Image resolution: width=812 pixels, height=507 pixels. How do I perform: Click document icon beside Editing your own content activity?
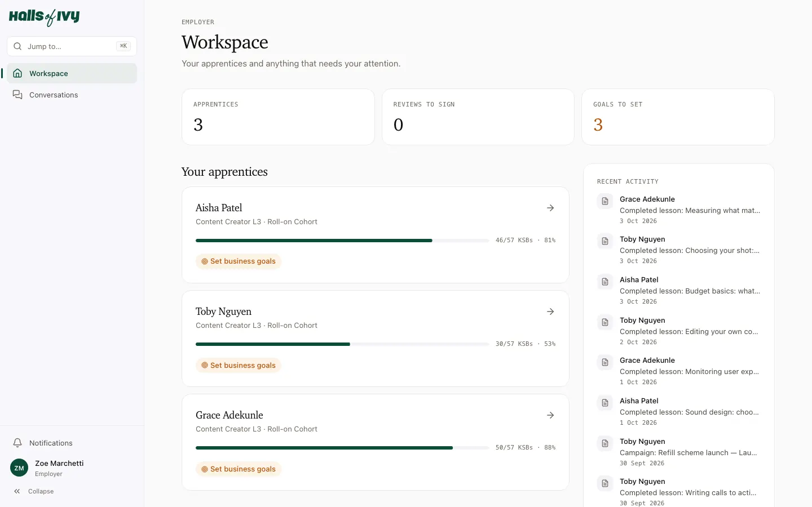coord(605,322)
